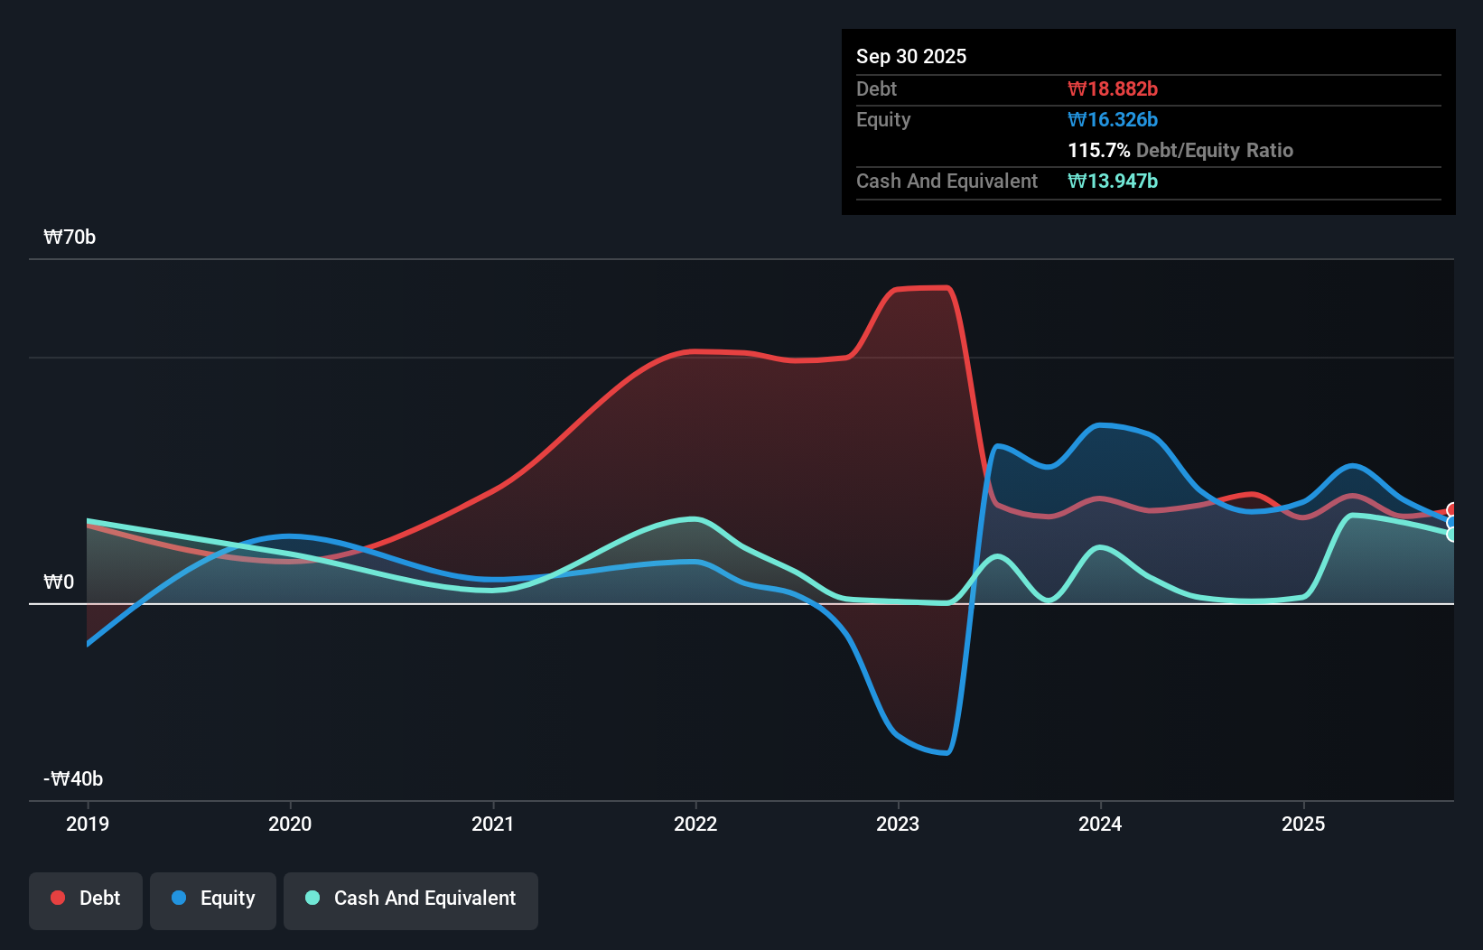Click the ₩13.947b Cash And Equivalent value
1483x950 pixels.
(1113, 182)
